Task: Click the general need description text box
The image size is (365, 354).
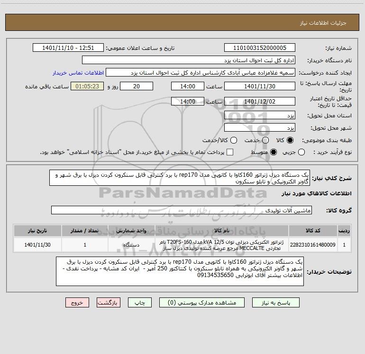Action: [180, 178]
